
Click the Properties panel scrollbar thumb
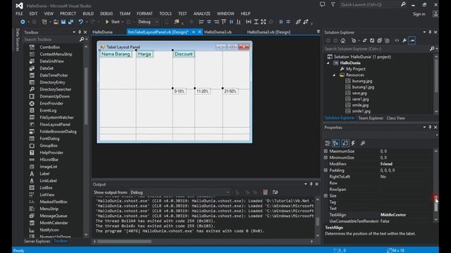(436, 205)
